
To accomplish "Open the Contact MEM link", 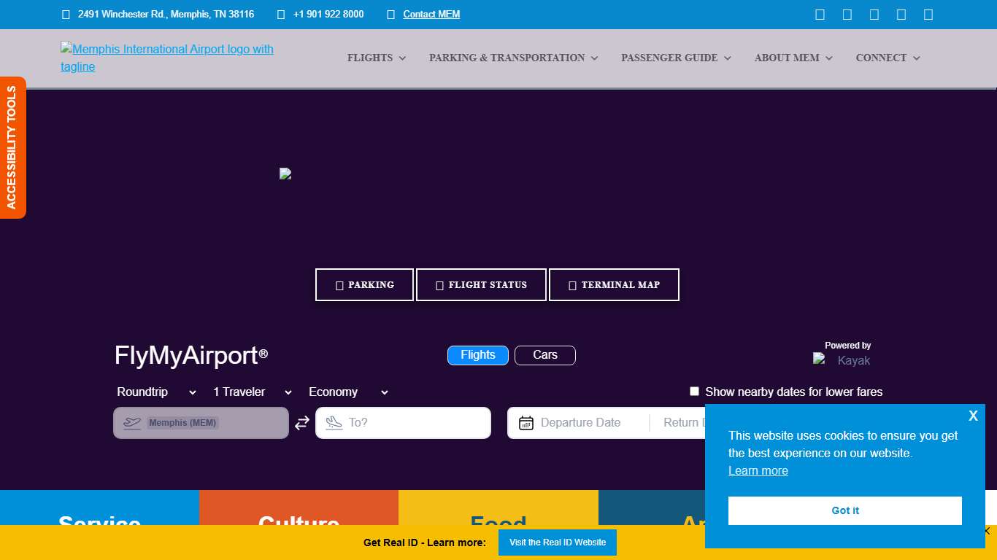I will click(x=431, y=15).
